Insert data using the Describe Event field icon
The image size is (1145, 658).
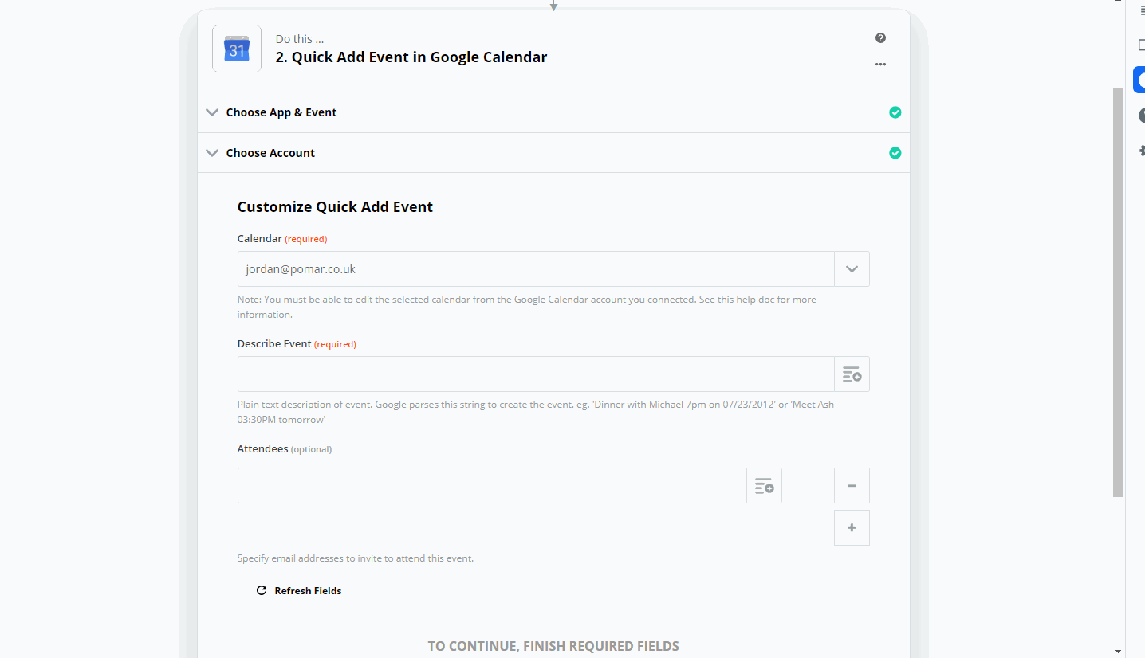(x=852, y=374)
